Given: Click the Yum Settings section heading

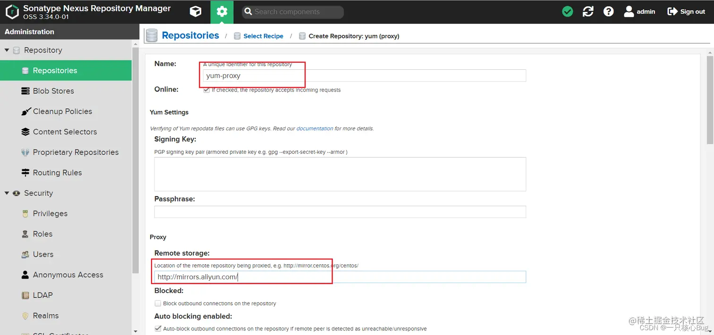Looking at the screenshot, I should point(169,112).
